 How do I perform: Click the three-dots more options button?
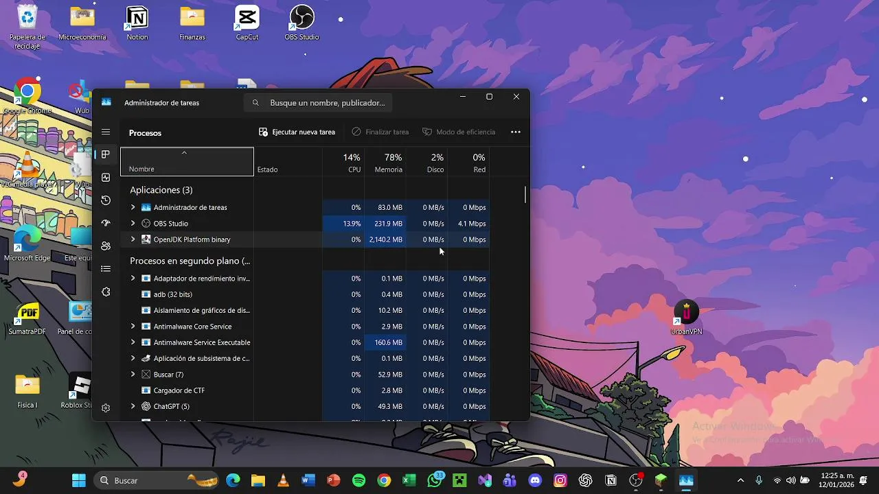516,132
